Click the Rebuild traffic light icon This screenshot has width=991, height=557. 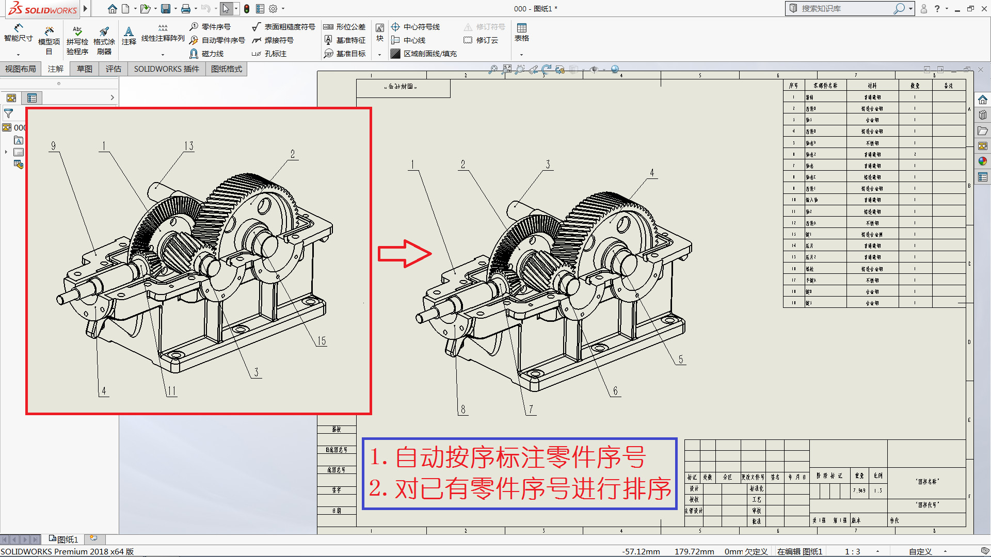pos(247,9)
